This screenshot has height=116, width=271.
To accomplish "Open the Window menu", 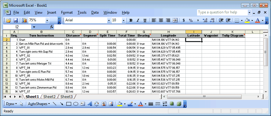I will click(x=110, y=12).
